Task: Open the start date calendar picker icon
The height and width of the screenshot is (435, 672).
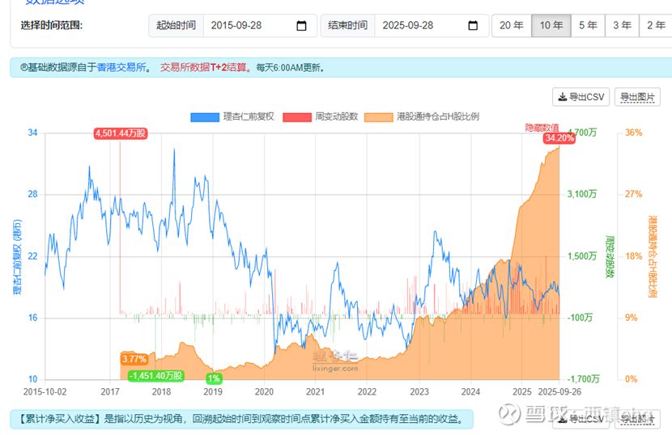Action: coord(301,26)
